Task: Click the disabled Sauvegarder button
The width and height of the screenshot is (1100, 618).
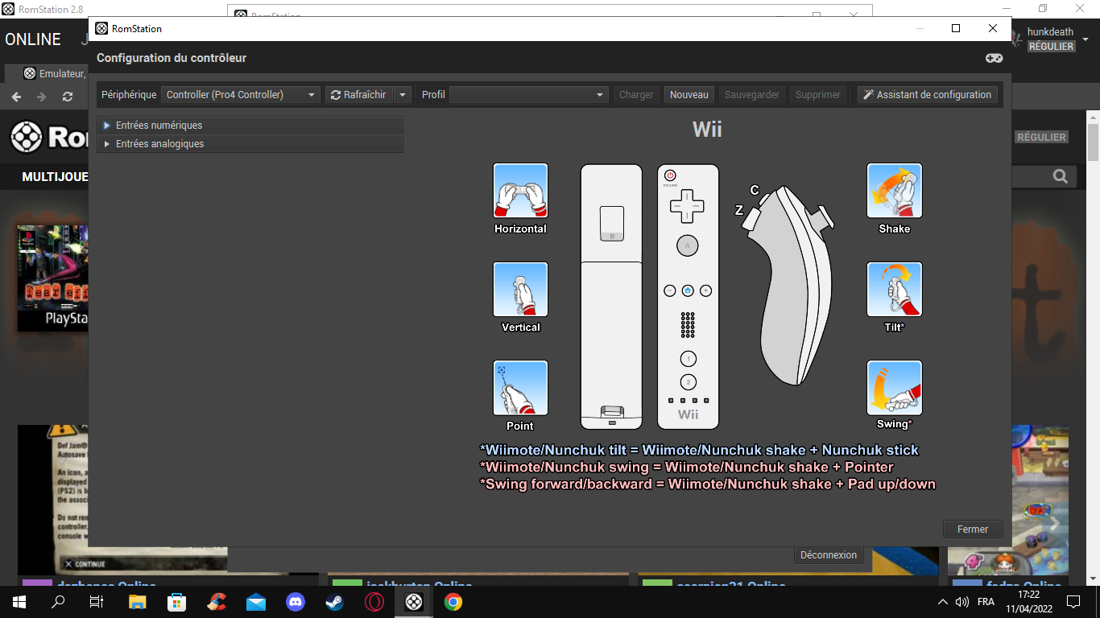Action: tap(752, 95)
